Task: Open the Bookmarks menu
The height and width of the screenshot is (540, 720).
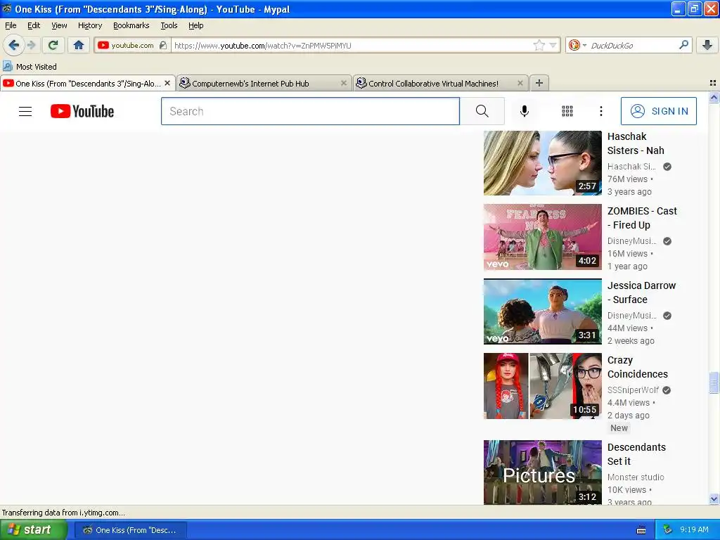Action: point(131,25)
